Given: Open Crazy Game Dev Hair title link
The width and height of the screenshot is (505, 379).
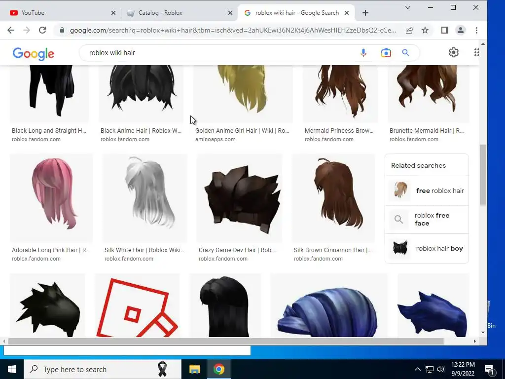Looking at the screenshot, I should (238, 250).
